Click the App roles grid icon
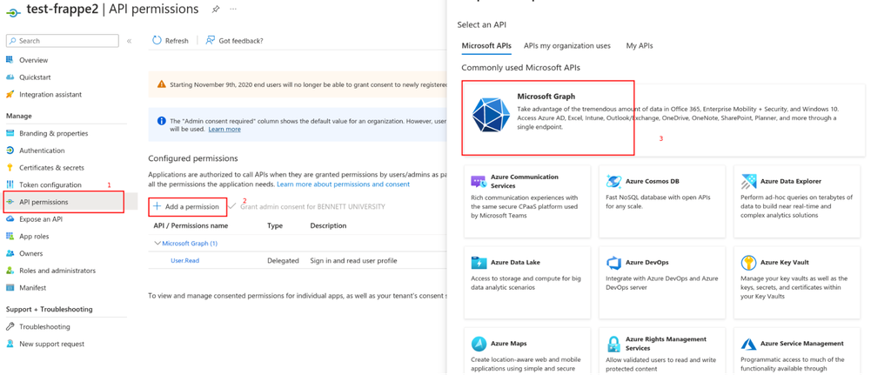 tap(10, 236)
